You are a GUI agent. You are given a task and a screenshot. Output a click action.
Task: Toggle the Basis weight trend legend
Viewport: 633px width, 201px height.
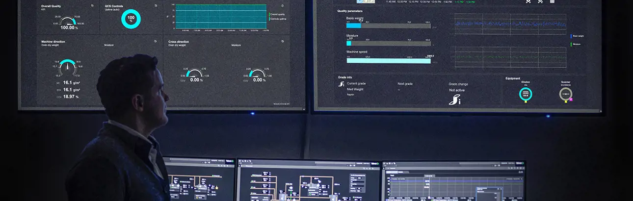tap(578, 36)
